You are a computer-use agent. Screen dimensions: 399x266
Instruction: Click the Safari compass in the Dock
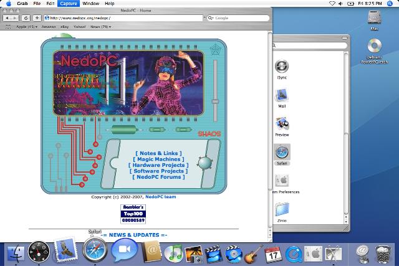[95, 250]
